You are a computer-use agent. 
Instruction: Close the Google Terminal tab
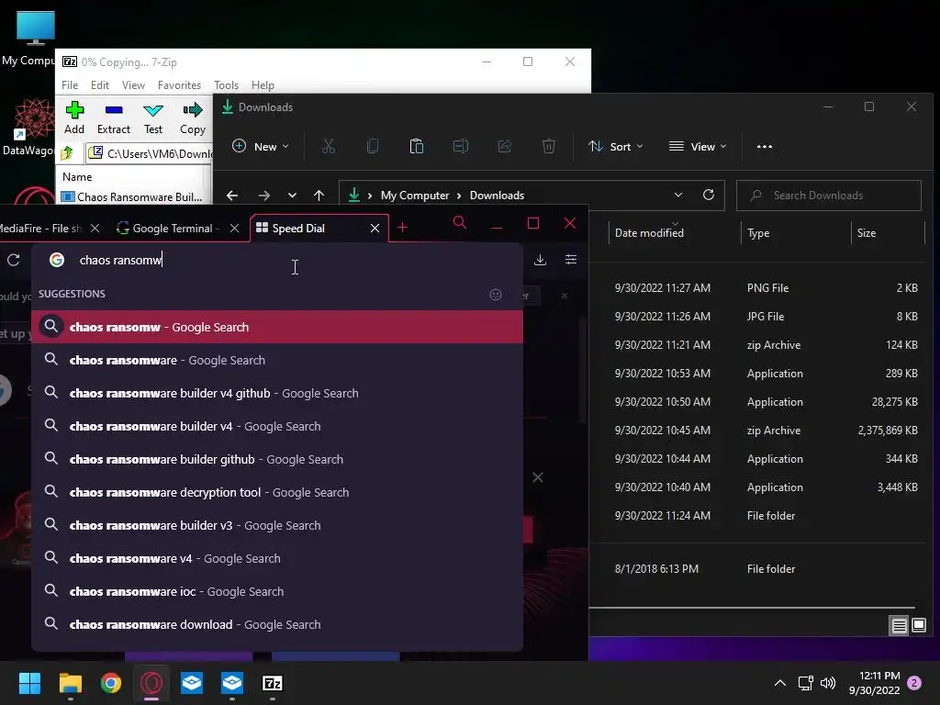[234, 229]
